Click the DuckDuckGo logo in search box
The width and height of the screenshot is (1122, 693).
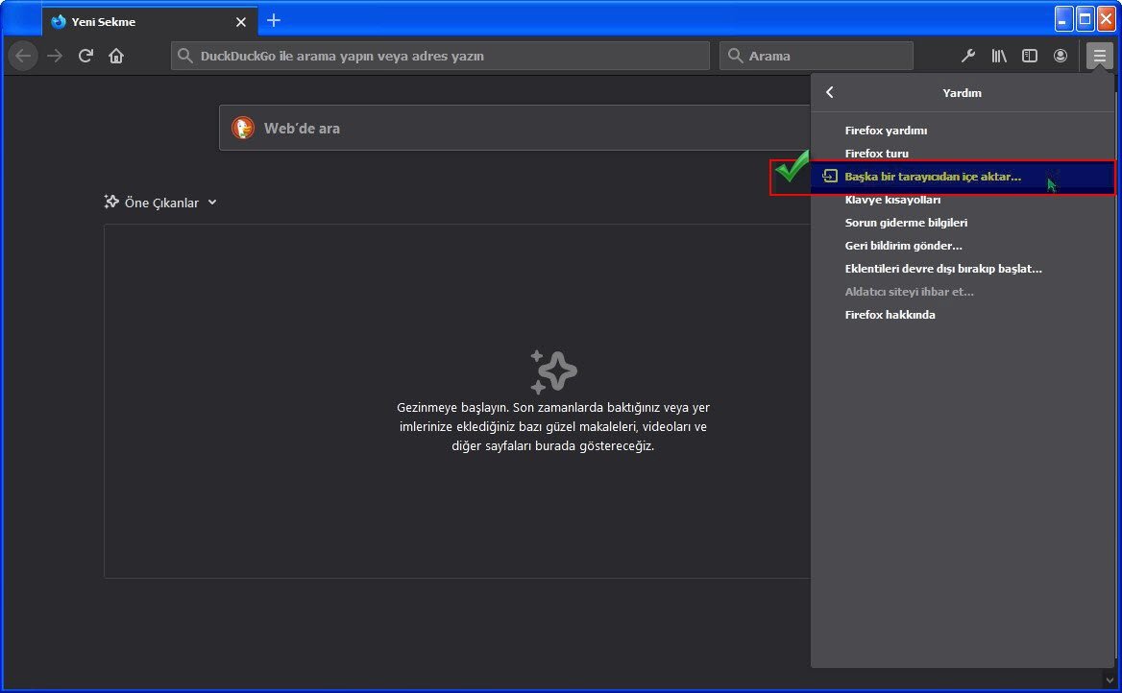243,128
